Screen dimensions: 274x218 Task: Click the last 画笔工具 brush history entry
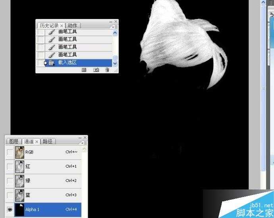point(78,55)
